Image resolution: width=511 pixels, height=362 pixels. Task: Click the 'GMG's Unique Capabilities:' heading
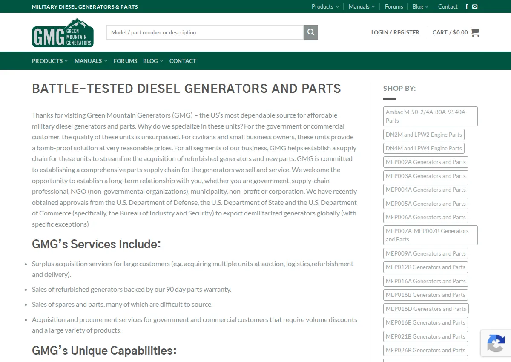pyautogui.click(x=104, y=351)
